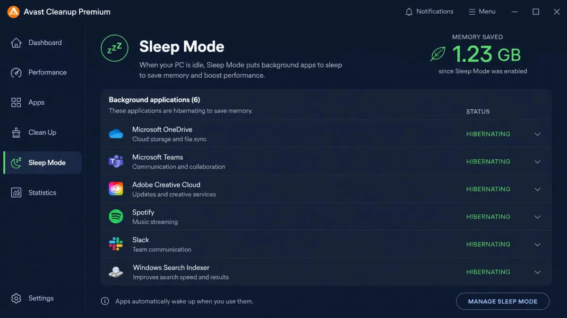Click the 'Music streaming' description
567x318 pixels.
pos(155,222)
